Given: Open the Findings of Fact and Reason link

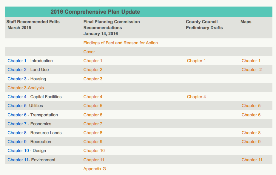Looking at the screenshot, I should coord(120,43).
